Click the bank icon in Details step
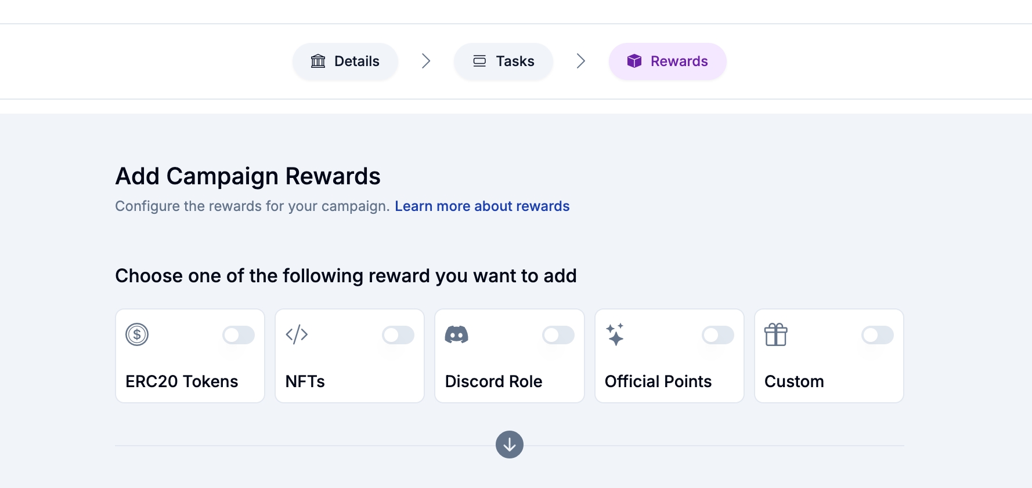The image size is (1032, 488). coord(318,61)
